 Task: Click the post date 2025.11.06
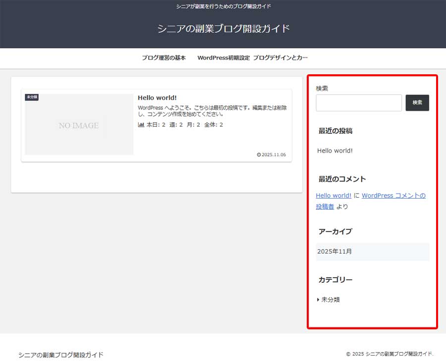[x=274, y=155]
